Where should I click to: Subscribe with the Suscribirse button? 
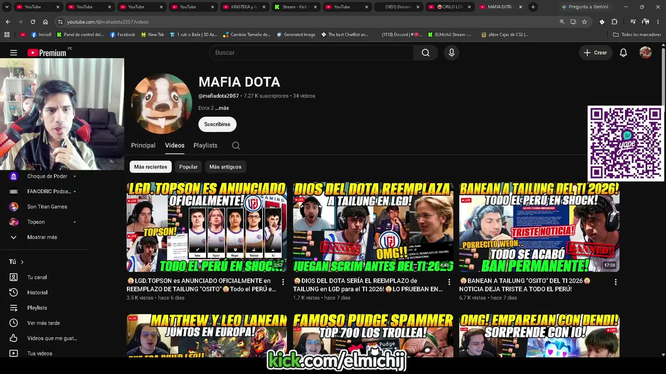[217, 124]
